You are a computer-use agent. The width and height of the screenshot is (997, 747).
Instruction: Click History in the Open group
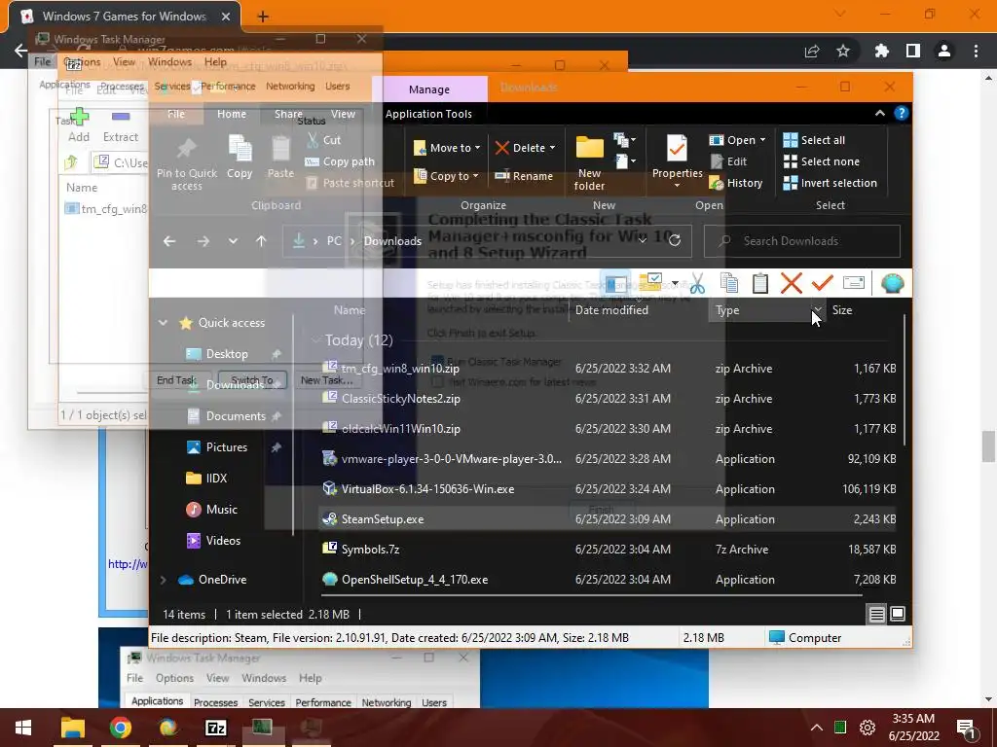pos(736,183)
